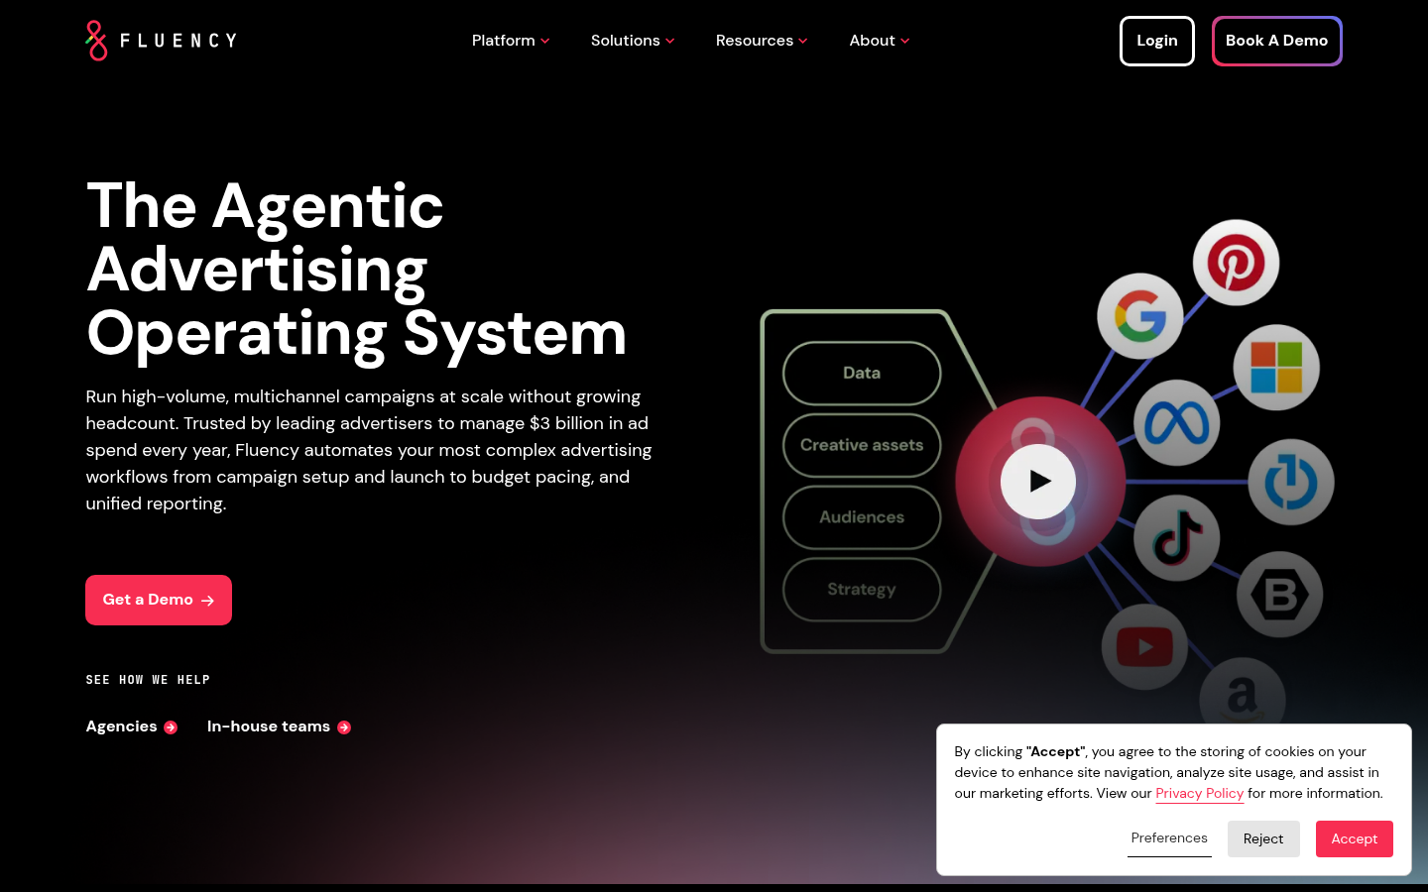This screenshot has width=1428, height=892.
Task: Click the Meta logo icon
Action: (1176, 423)
